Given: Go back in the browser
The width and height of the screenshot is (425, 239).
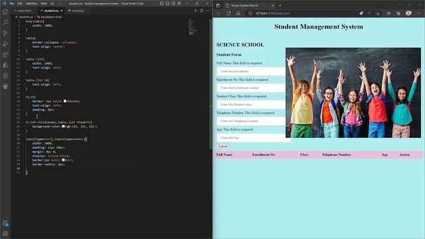Looking at the screenshot, I should 219,13.
